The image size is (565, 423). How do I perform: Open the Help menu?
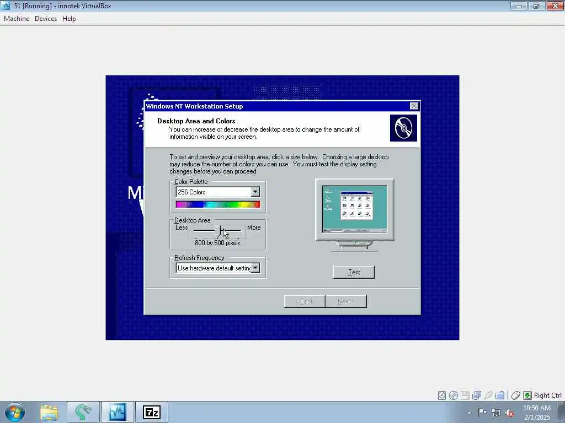pyautogui.click(x=69, y=19)
